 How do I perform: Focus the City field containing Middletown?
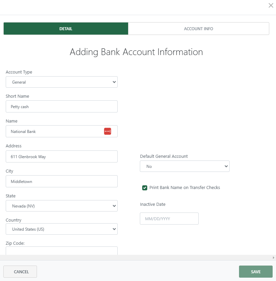pos(62,181)
